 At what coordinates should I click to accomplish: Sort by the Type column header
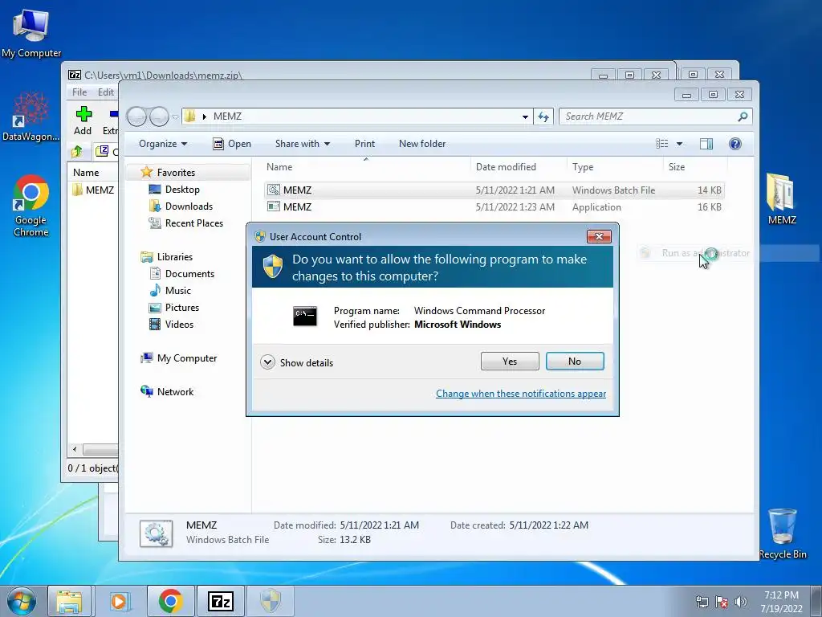click(614, 167)
